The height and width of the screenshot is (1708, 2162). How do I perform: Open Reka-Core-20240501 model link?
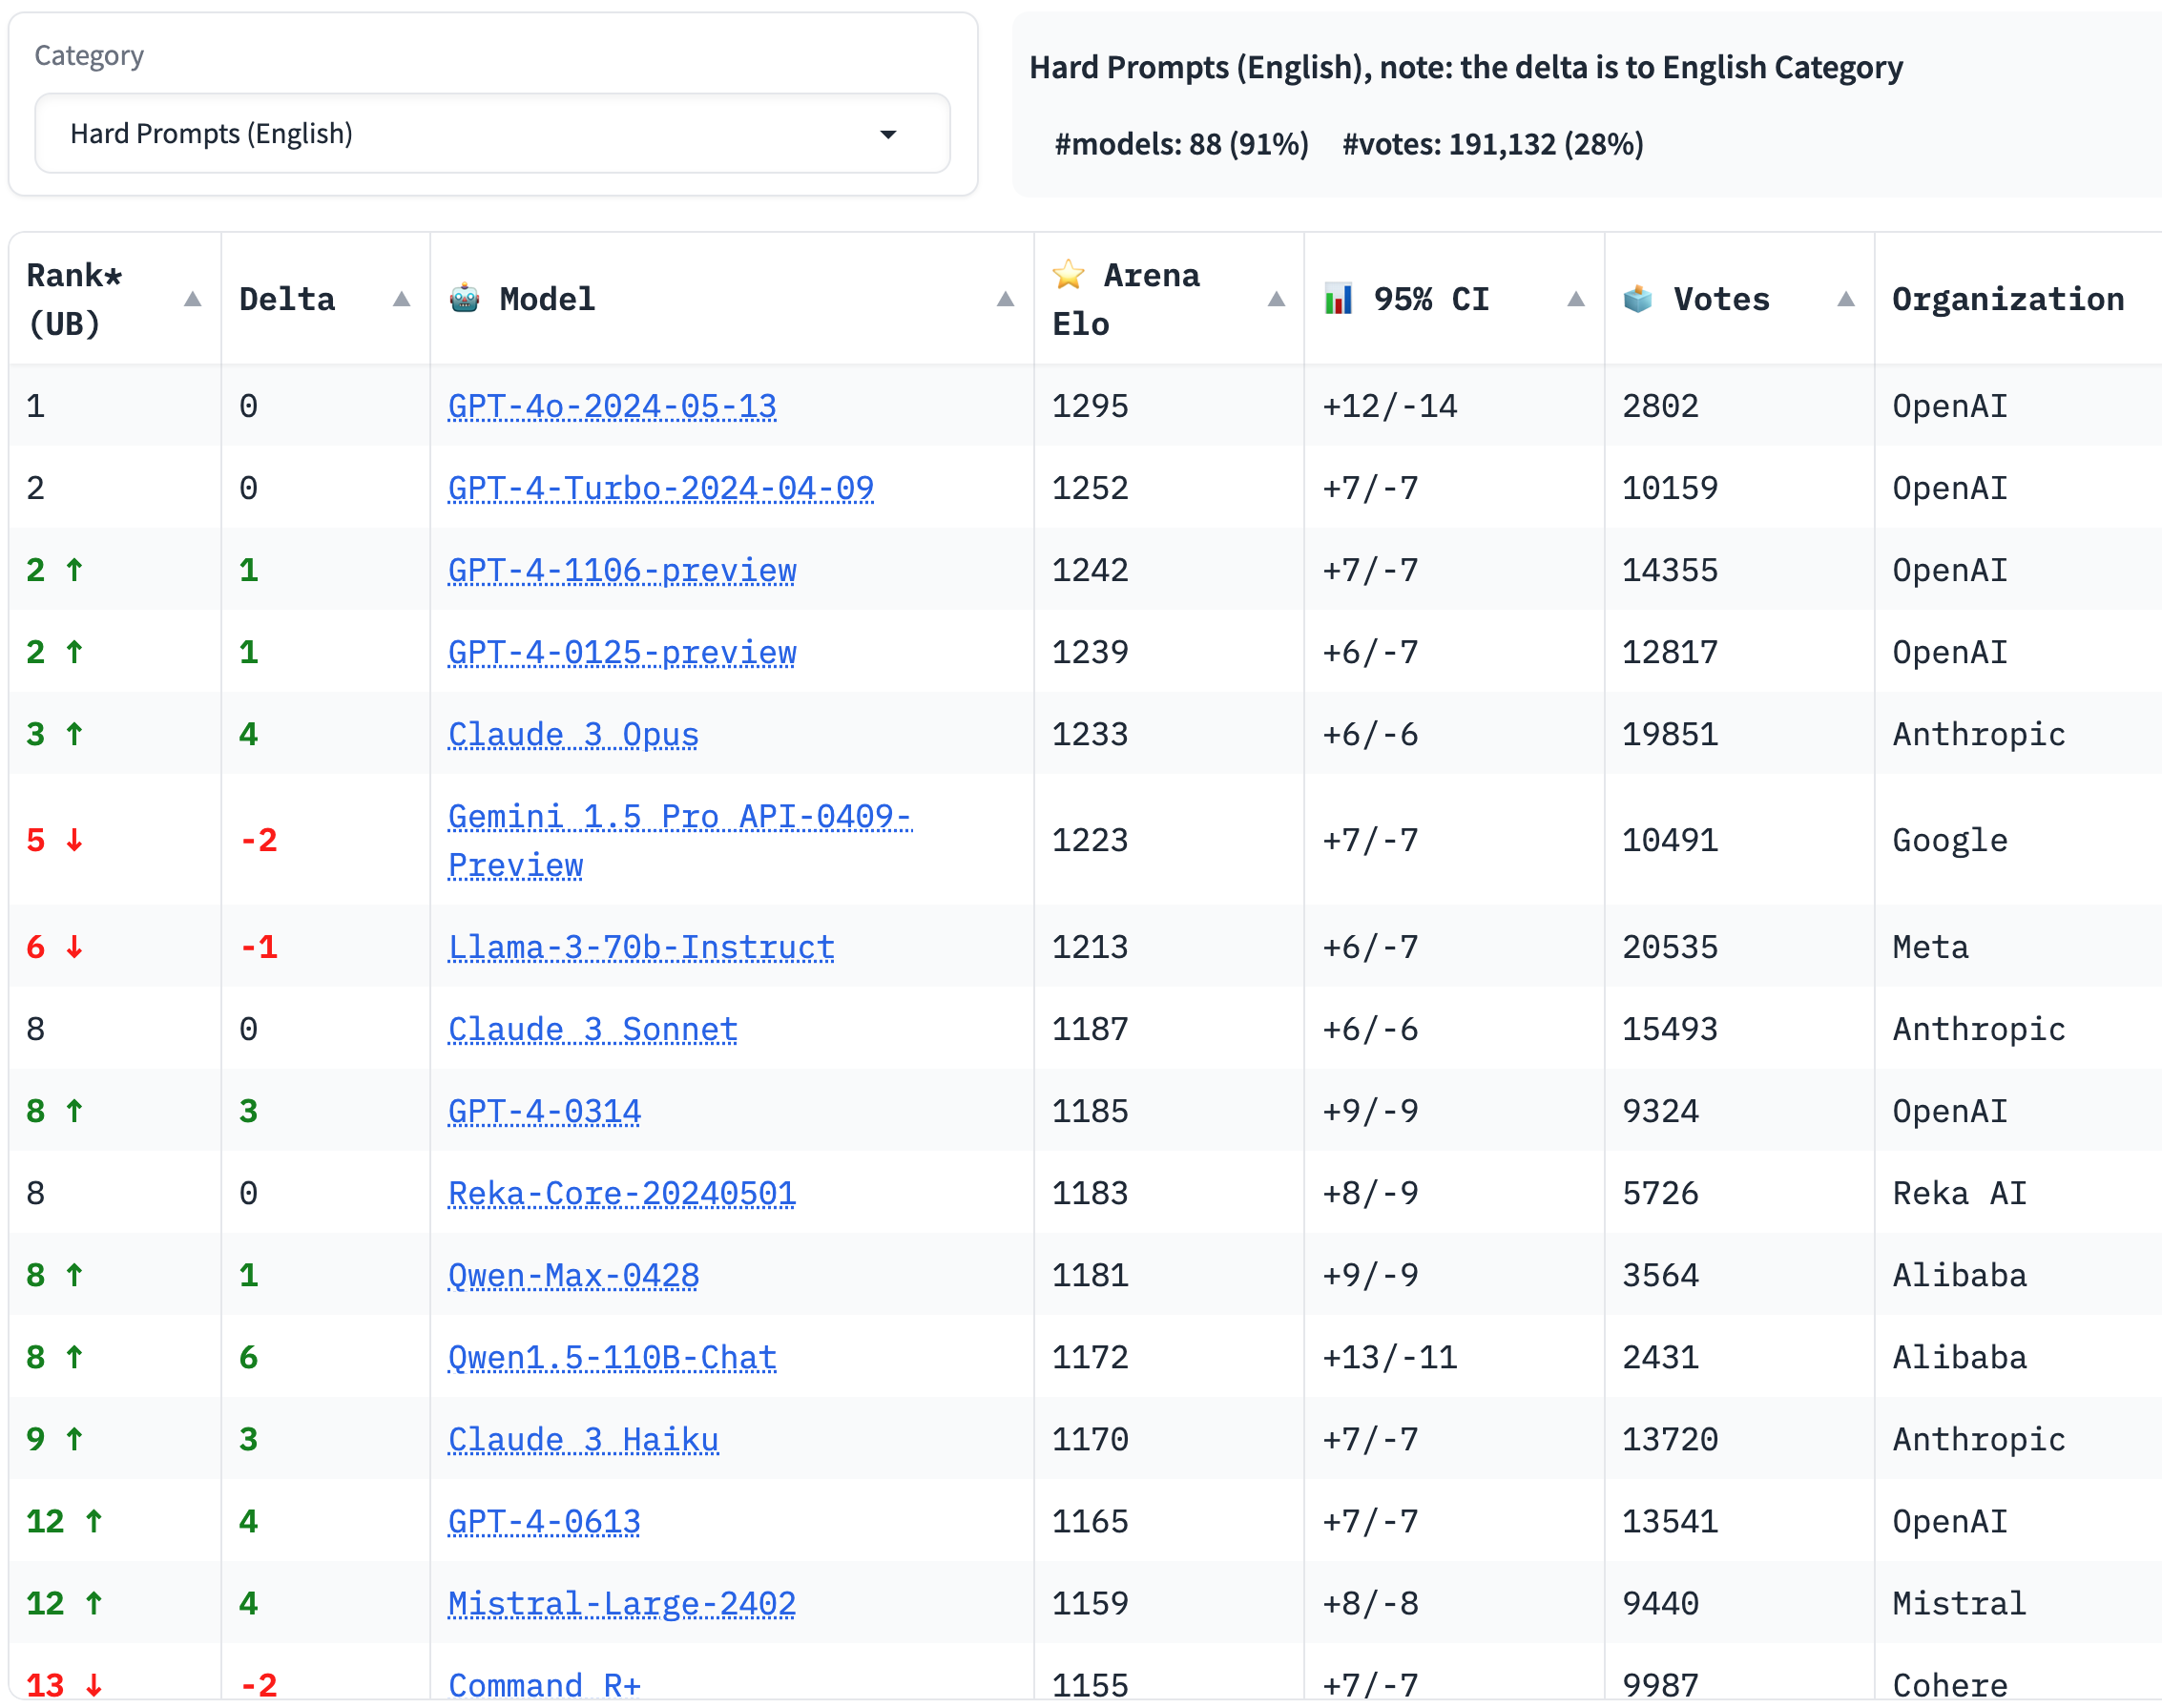pyautogui.click(x=621, y=1193)
